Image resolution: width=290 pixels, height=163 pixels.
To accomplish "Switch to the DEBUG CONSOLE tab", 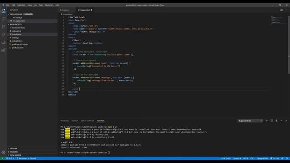I will [x=87, y=121].
